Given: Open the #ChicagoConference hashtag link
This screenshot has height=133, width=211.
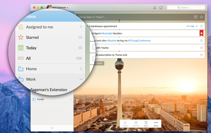Looking at the screenshot, I should point(139,40).
